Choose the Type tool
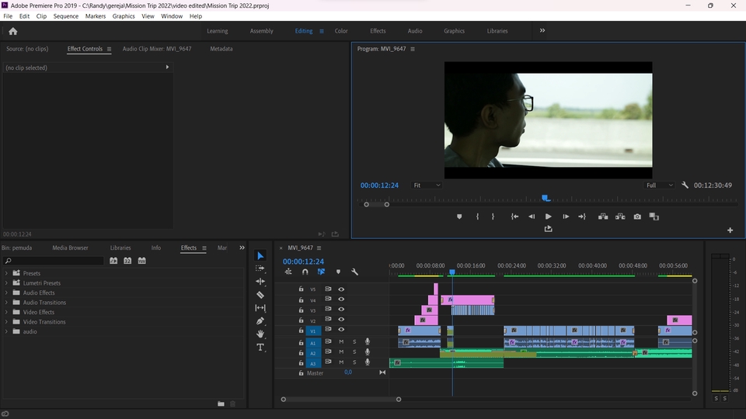This screenshot has height=419, width=746. point(260,347)
